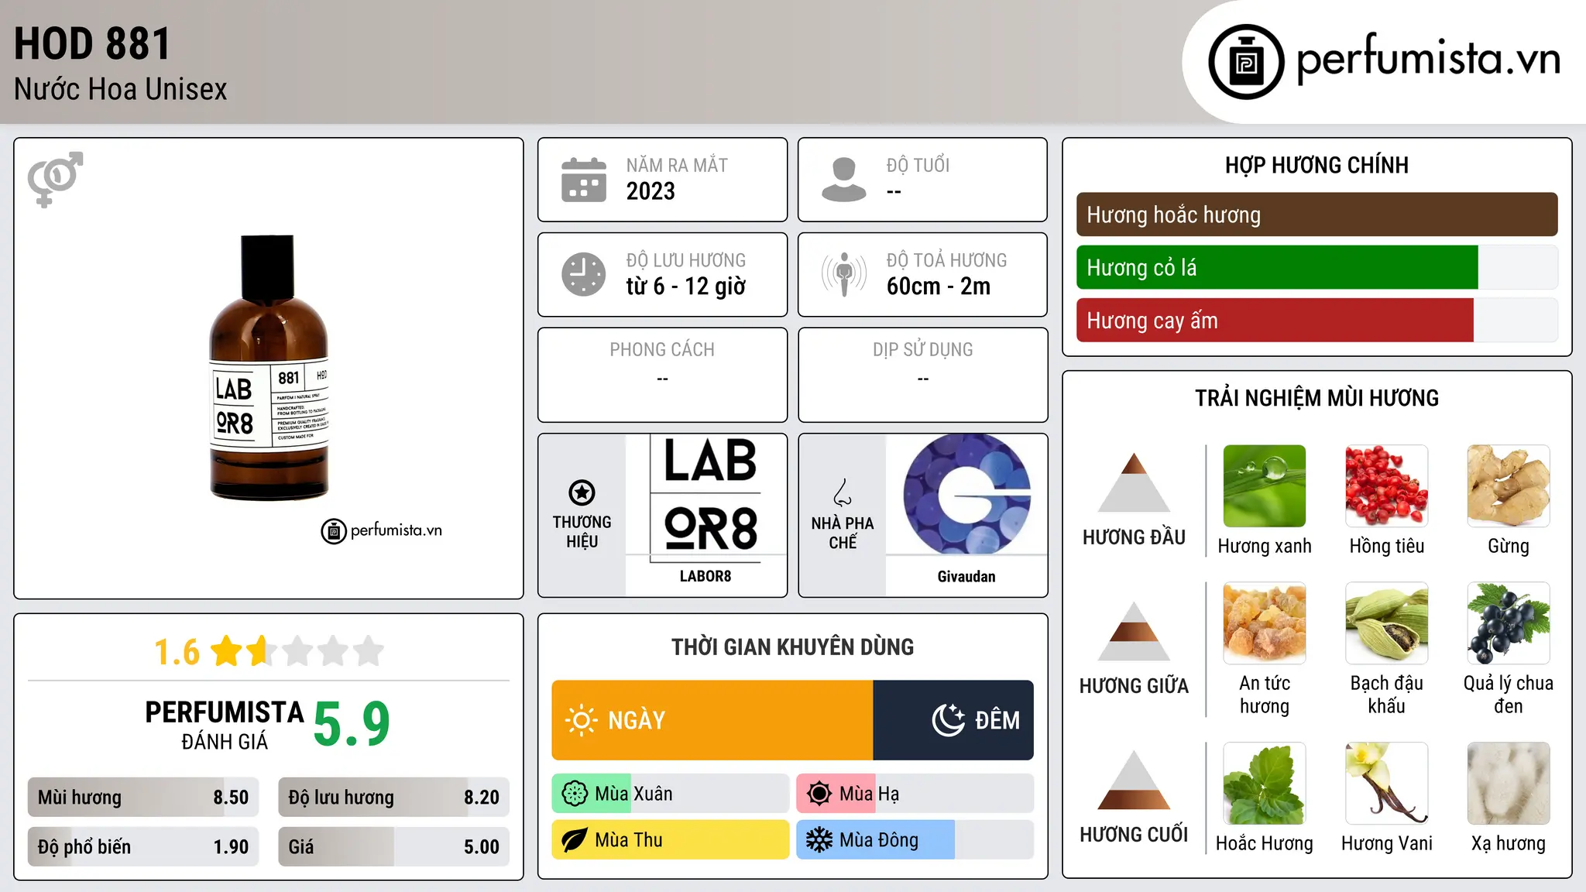Image resolution: width=1586 pixels, height=892 pixels.
Task: Click the THỜI GIAN KHUYÊN DÙNG heading
Action: [x=792, y=647]
